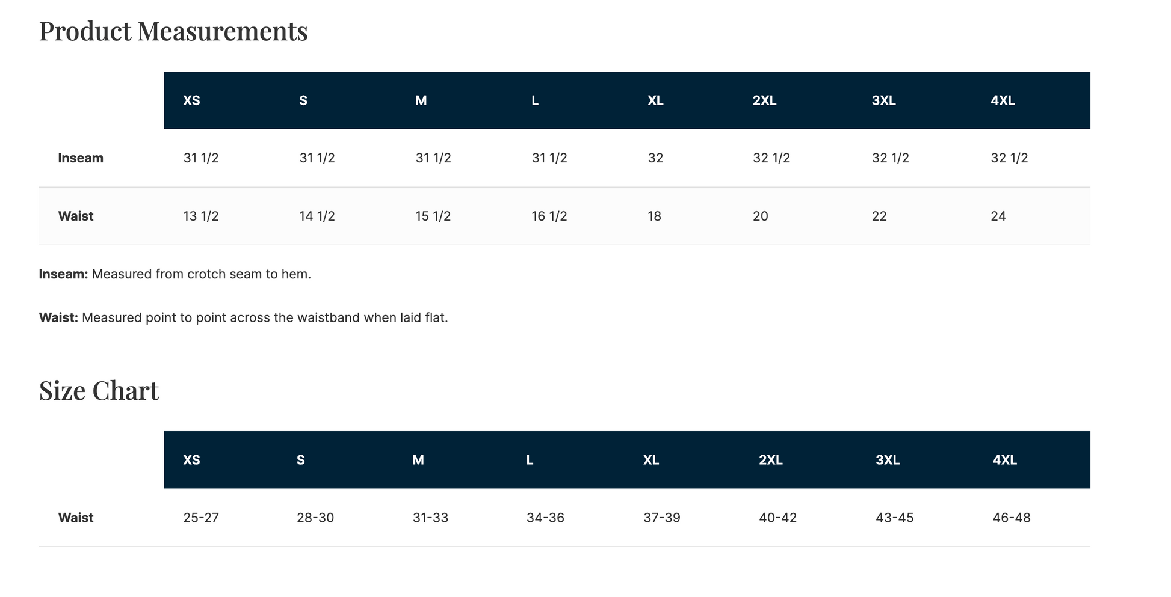Click the Product Measurements heading

tap(173, 31)
